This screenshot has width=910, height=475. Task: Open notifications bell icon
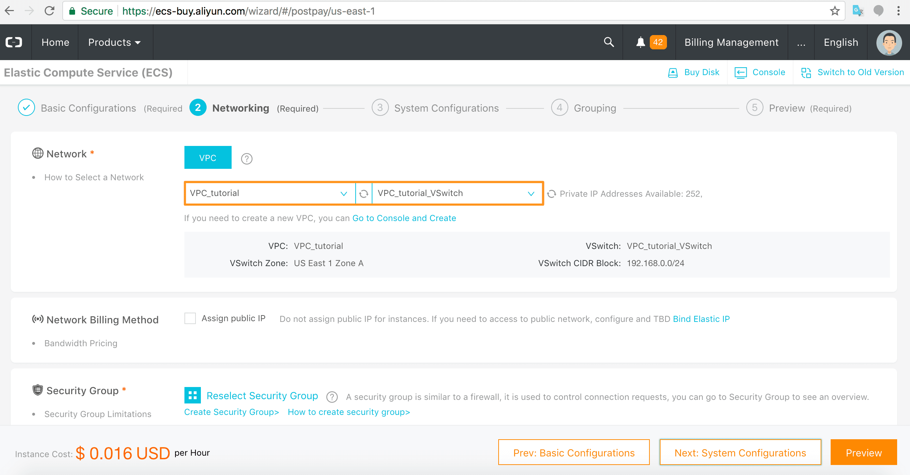point(641,42)
